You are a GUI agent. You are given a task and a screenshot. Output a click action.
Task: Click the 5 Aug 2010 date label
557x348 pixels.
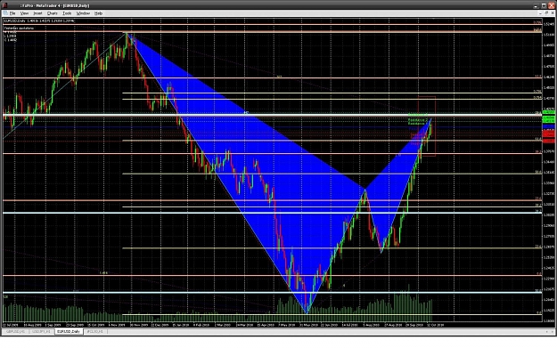(x=372, y=325)
